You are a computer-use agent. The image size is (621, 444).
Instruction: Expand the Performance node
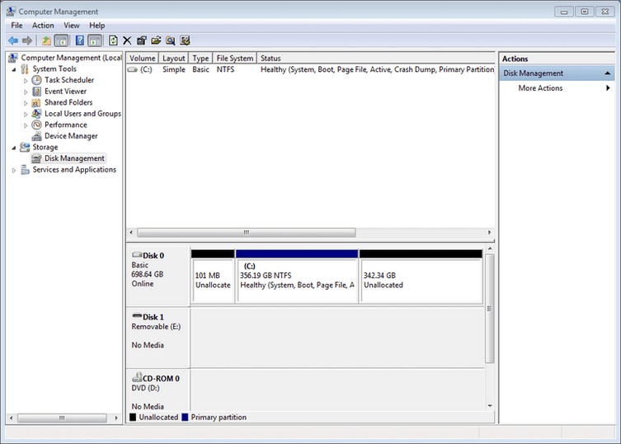[x=26, y=125]
